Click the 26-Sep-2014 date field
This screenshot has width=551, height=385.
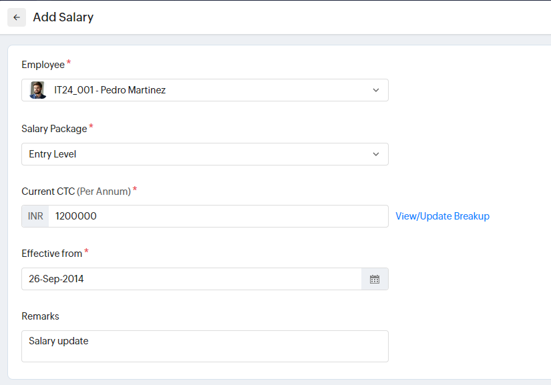pos(190,279)
